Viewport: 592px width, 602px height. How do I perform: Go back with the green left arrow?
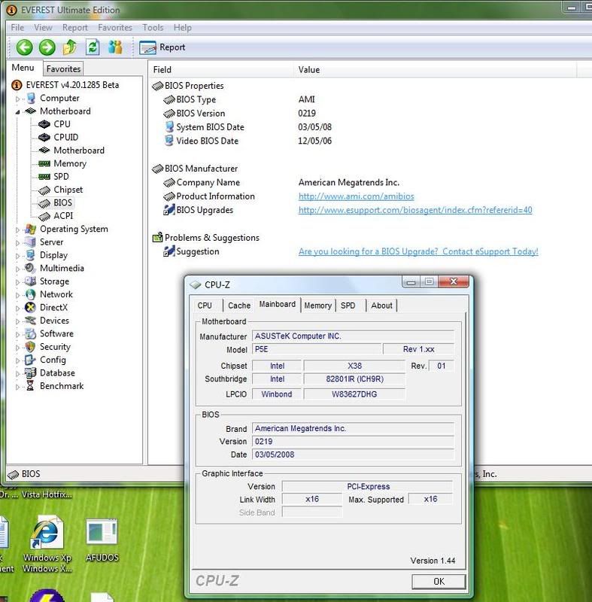24,47
